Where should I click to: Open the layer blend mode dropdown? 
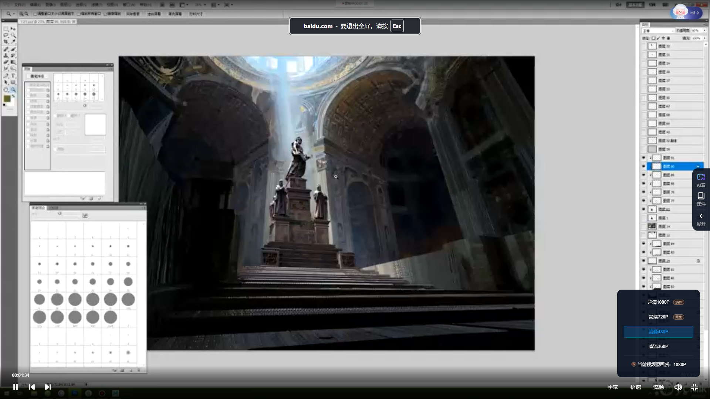(658, 31)
